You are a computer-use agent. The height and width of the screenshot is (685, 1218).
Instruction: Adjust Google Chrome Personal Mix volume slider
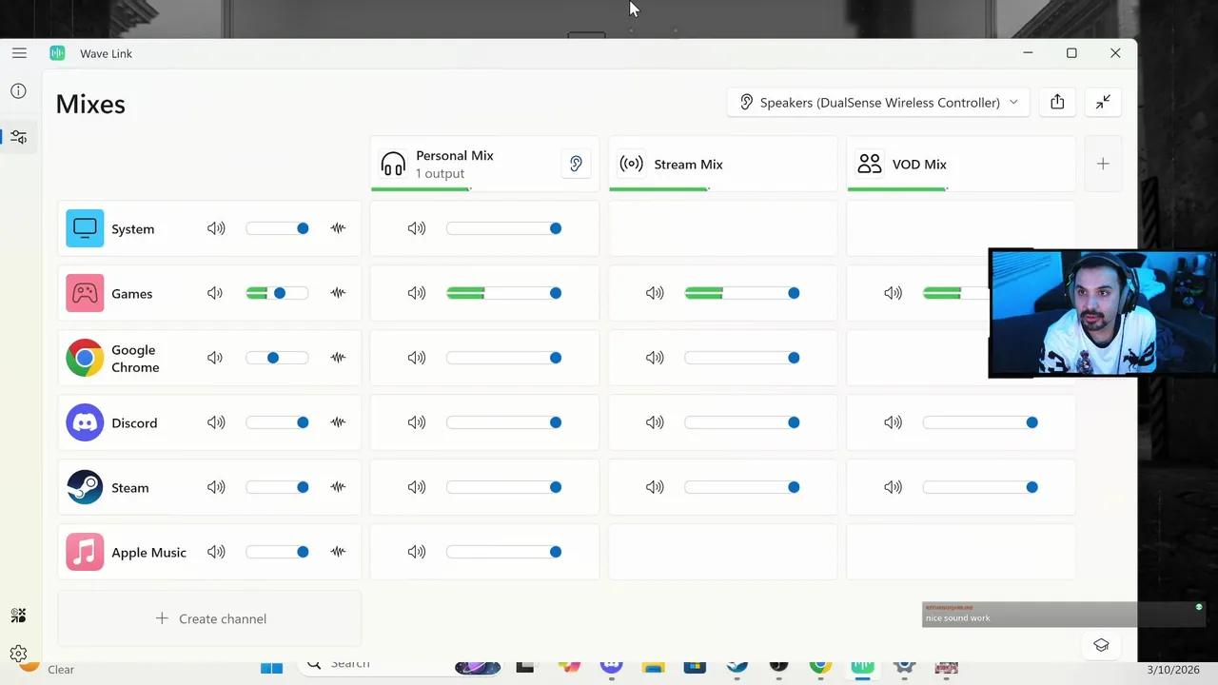click(x=504, y=358)
